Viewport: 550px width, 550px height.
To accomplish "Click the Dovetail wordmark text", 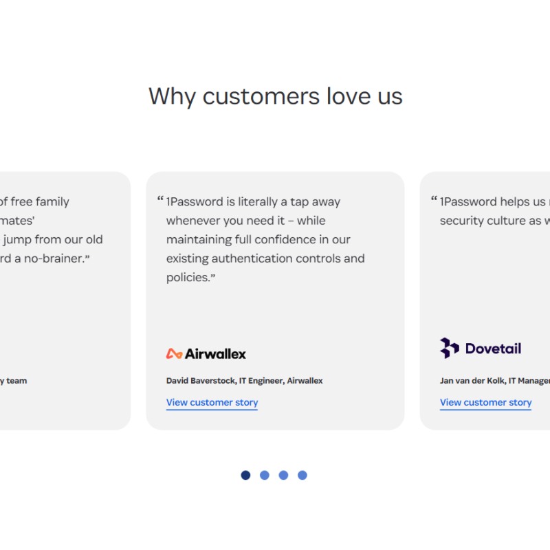I will pos(493,349).
